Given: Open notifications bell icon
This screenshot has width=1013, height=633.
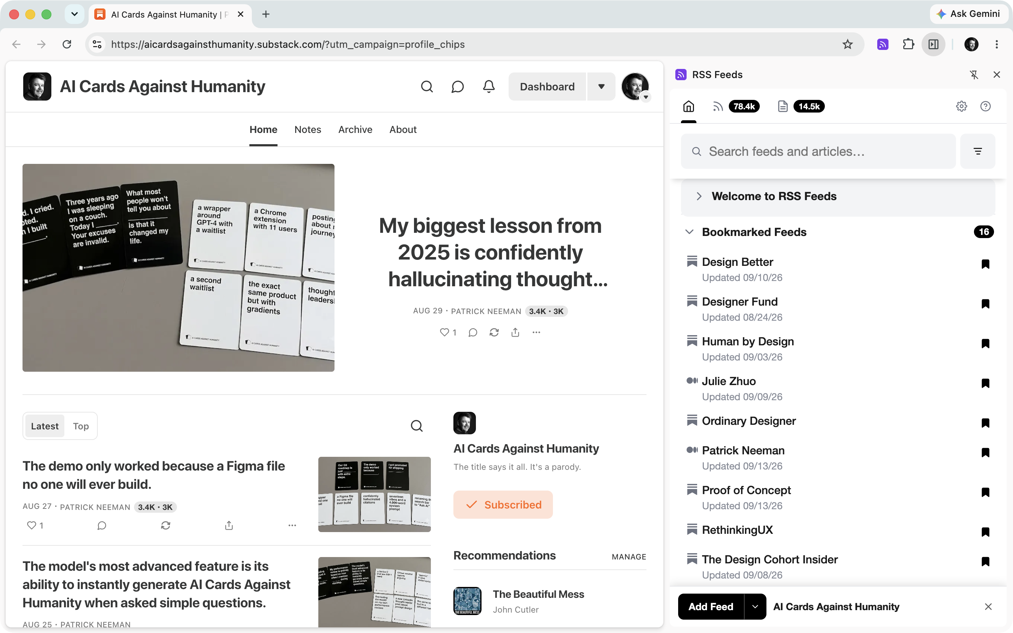Looking at the screenshot, I should 489,87.
